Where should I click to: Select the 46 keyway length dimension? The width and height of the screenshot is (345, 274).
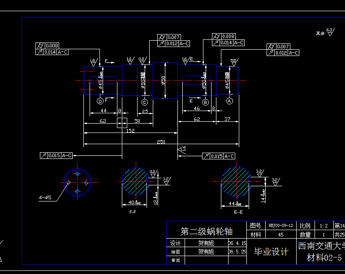point(197,108)
